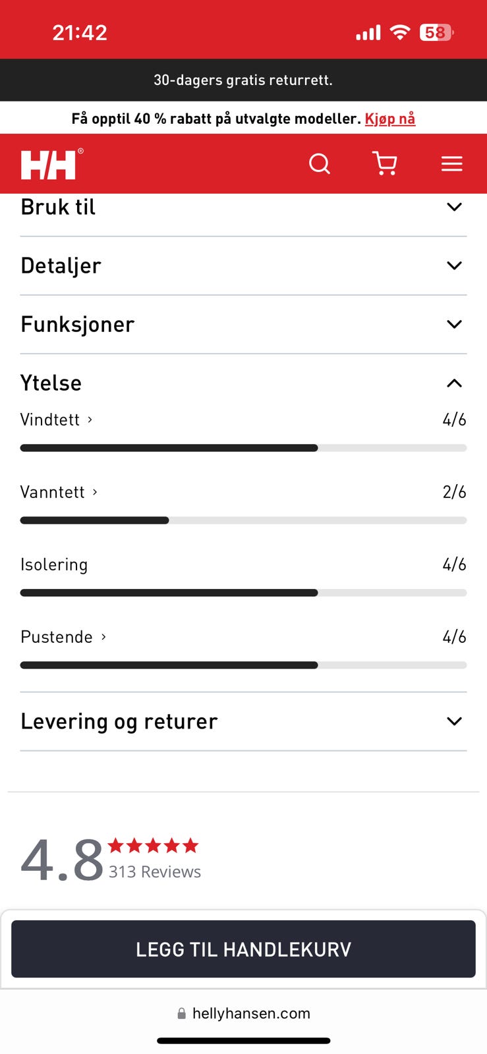487x1054 pixels.
Task: Tap the small arrow next to Pustende
Action: tap(103, 637)
